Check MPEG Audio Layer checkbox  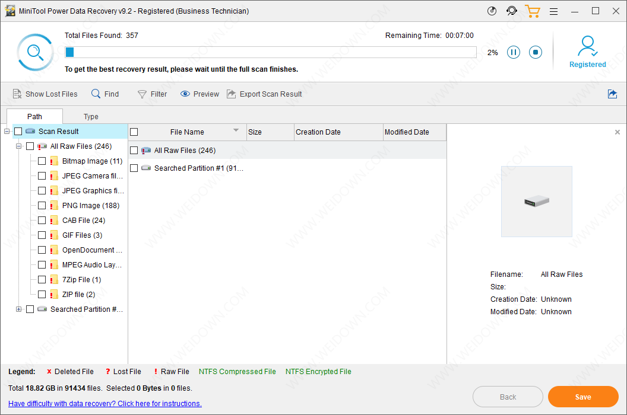click(x=42, y=265)
